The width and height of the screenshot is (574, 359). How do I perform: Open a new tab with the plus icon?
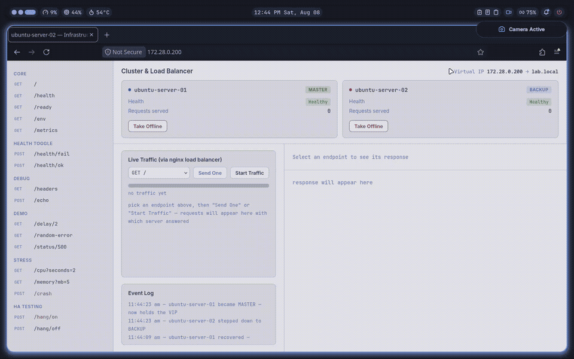click(106, 35)
